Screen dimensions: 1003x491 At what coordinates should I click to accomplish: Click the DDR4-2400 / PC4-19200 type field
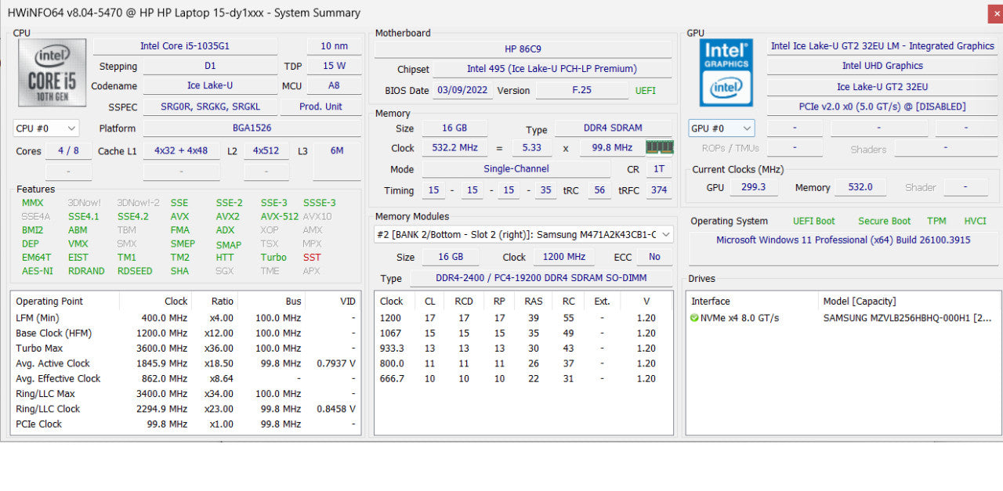tap(541, 278)
